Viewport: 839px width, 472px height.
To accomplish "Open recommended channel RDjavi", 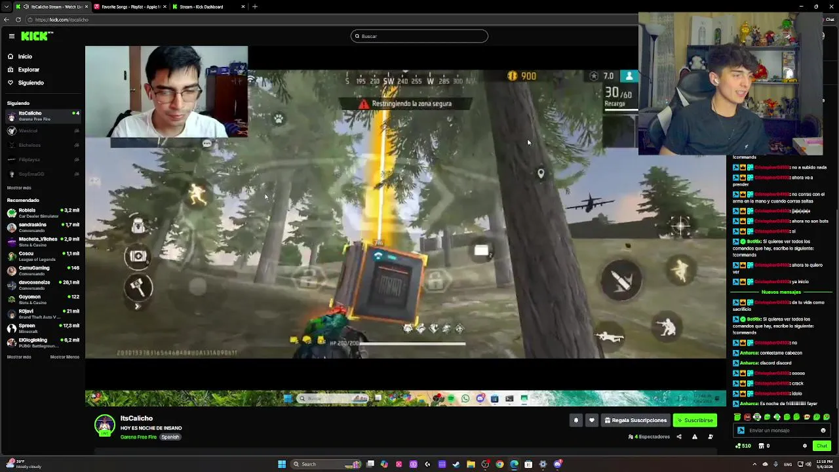I will [43, 313].
